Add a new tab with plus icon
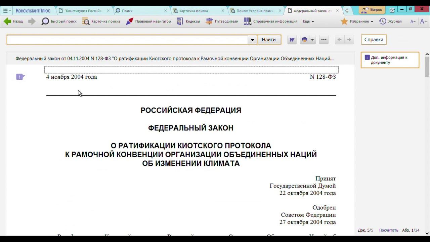Viewport: 430px width, 242px height. pyautogui.click(x=347, y=11)
